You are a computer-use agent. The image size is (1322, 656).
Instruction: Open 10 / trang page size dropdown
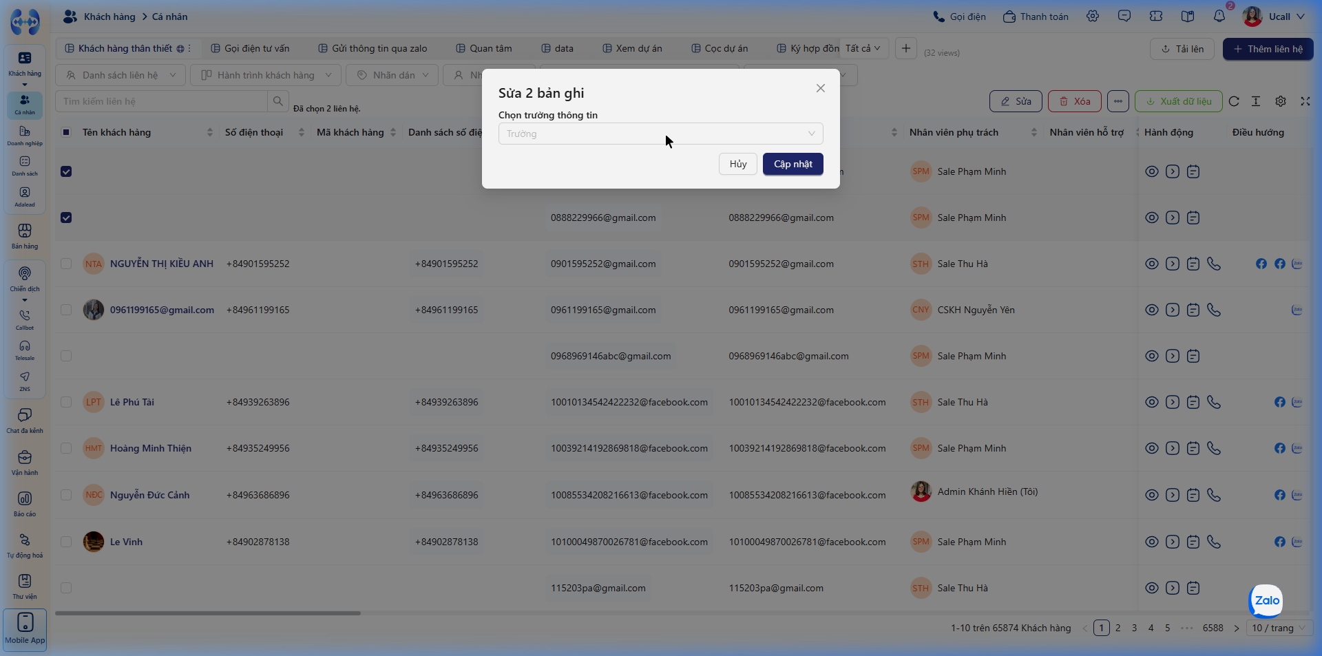1279,628
